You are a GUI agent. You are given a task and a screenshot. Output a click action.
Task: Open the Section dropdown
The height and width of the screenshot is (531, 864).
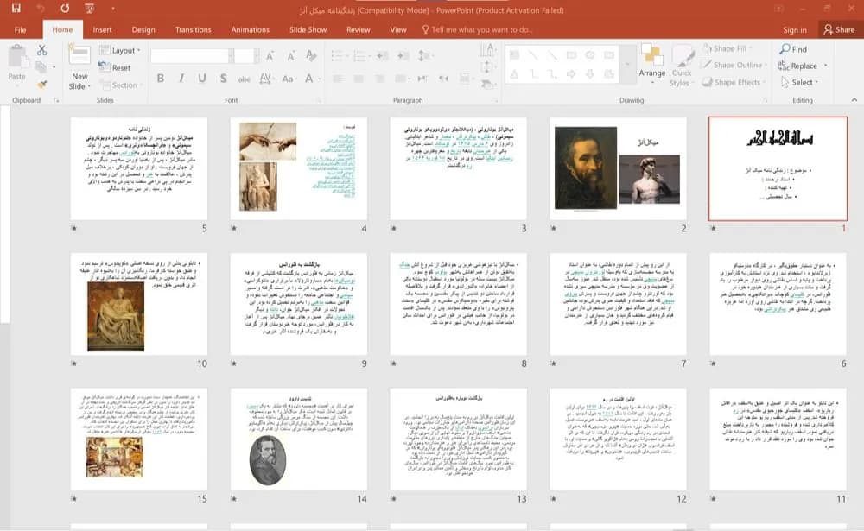[120, 85]
